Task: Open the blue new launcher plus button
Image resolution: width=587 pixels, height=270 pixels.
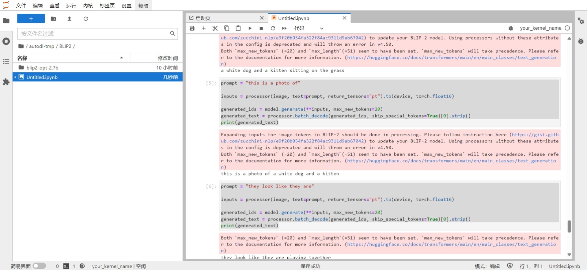Action: click(31, 19)
